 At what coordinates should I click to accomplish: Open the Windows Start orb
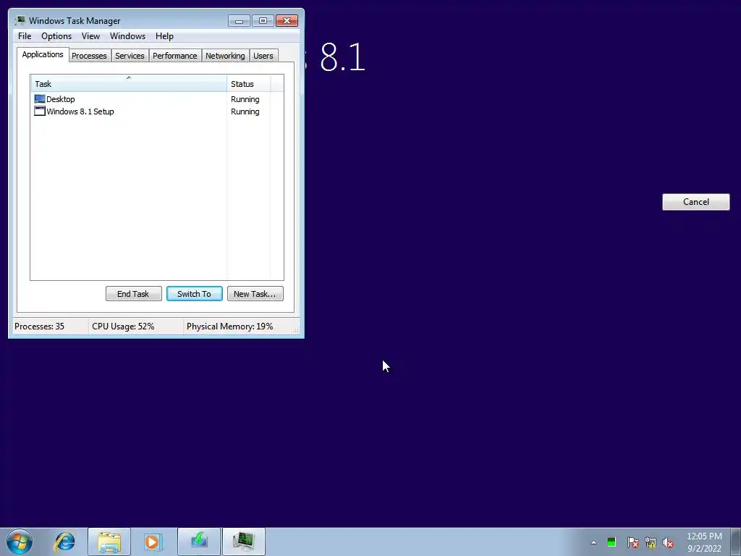pos(20,542)
